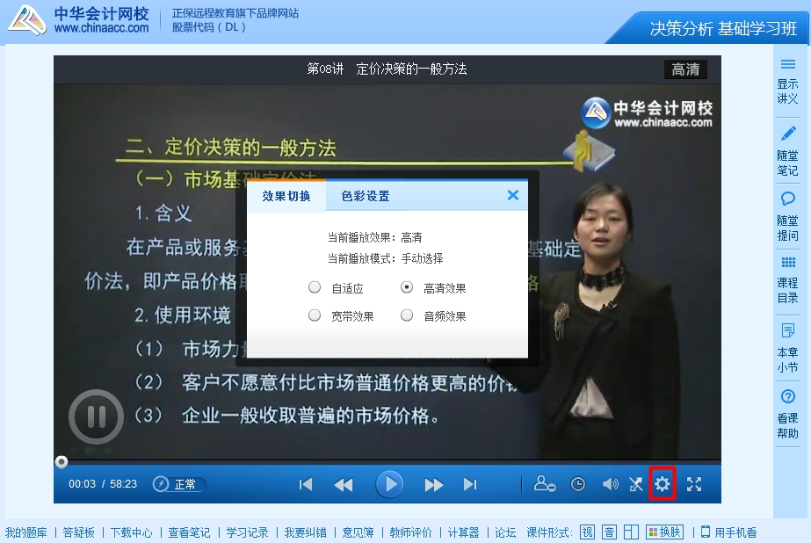Click the clock timer icon
The height and width of the screenshot is (543, 811).
coord(577,484)
